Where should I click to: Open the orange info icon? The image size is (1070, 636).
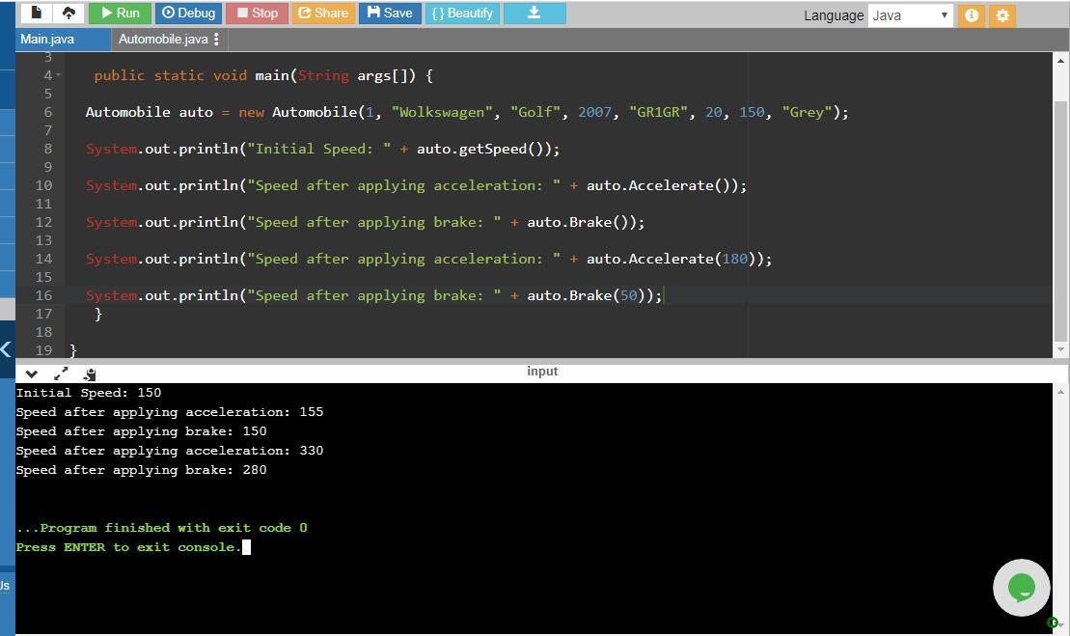pos(972,15)
